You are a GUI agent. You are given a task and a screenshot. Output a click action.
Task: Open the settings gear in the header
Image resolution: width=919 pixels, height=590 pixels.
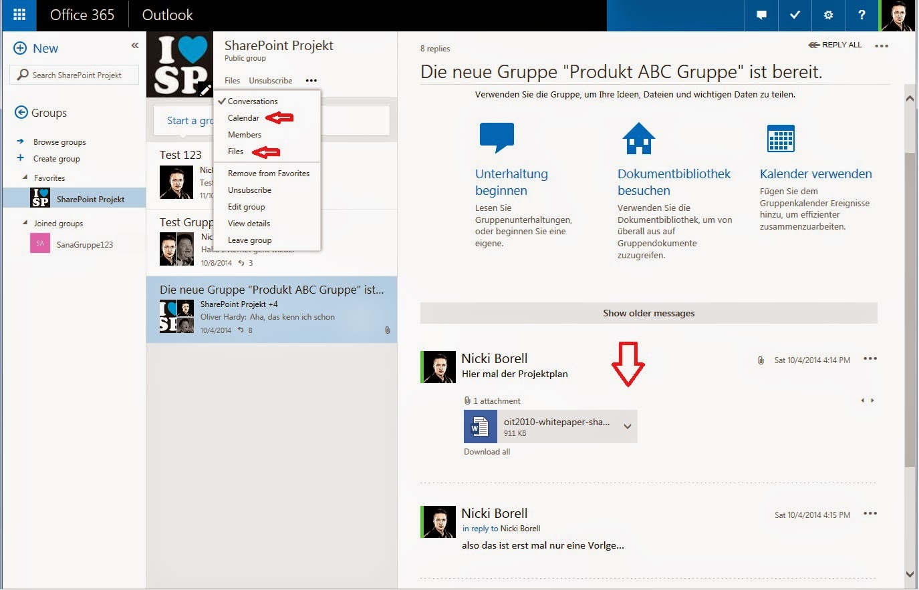[x=828, y=15]
